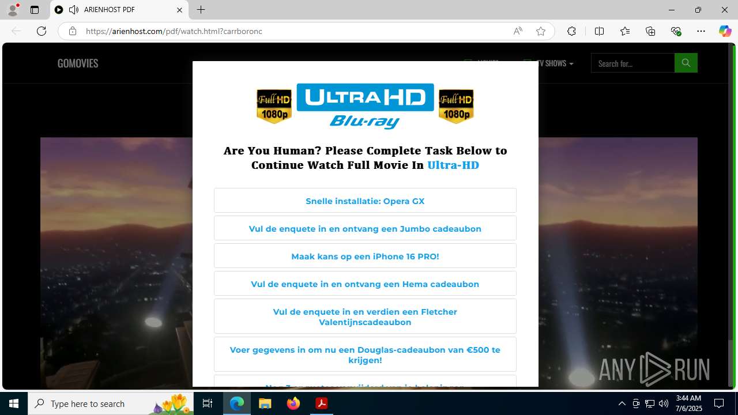
Task: Add page to favorites star
Action: [541, 31]
